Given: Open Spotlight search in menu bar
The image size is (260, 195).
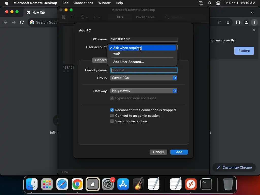Looking at the screenshot, I should [209, 3].
